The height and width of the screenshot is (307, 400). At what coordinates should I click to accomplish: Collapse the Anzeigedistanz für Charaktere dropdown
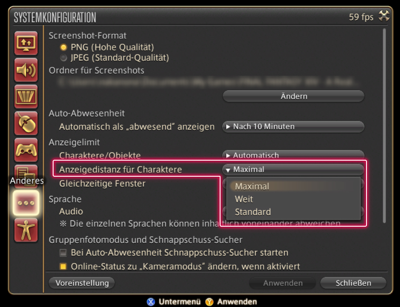pyautogui.click(x=293, y=170)
